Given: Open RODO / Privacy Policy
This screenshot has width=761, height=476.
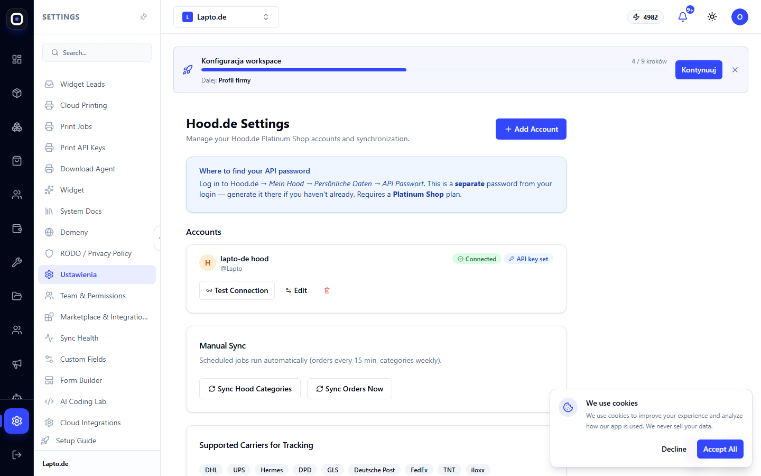Looking at the screenshot, I should coord(97,253).
